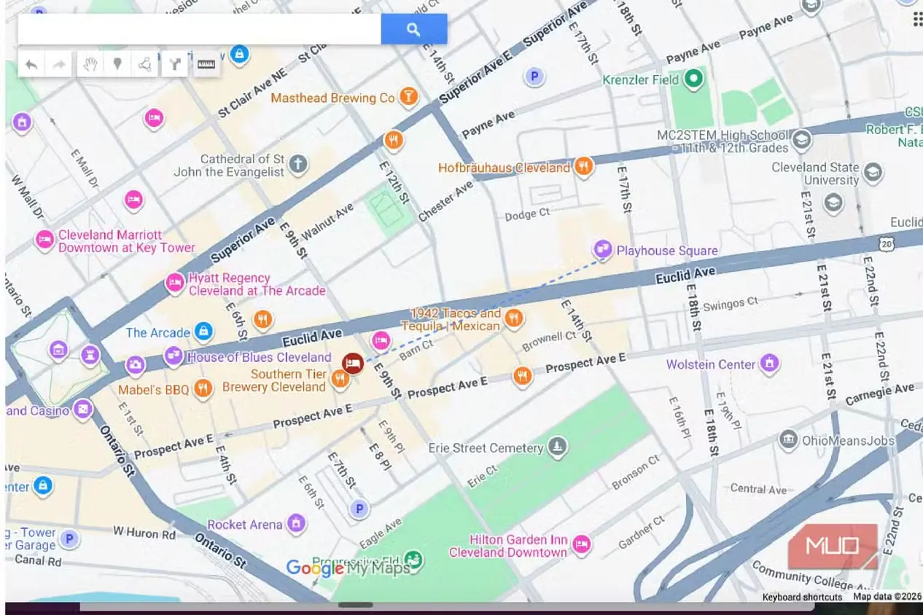Select the House of Blues Cleveland icon
Viewport: 923px width, 615px height.
pyautogui.click(x=174, y=356)
